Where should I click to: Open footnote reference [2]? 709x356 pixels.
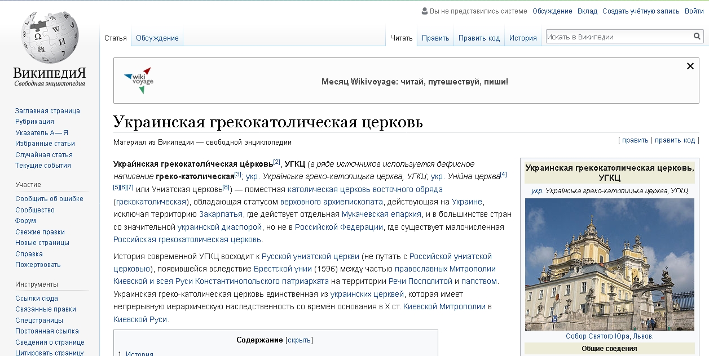point(276,162)
